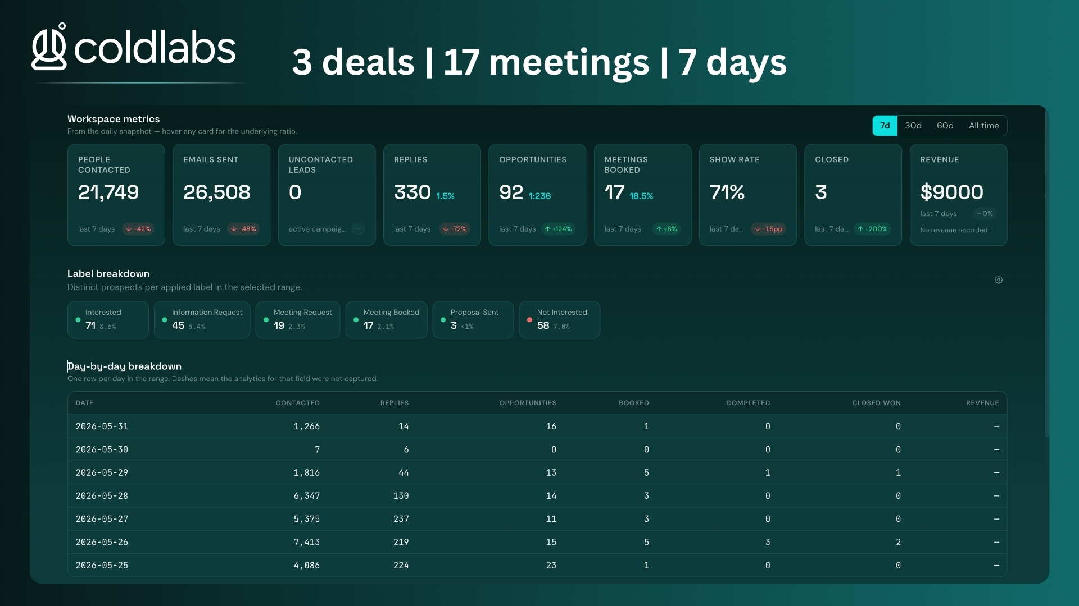Click the REPLIES column header

pos(395,403)
